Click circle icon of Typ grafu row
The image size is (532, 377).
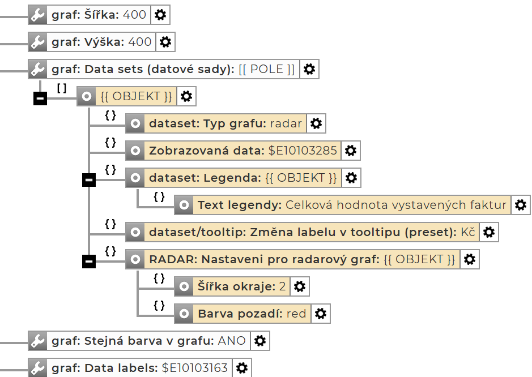(x=135, y=123)
